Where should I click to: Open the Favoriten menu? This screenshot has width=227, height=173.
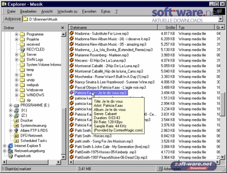pyautogui.click(x=89, y=11)
